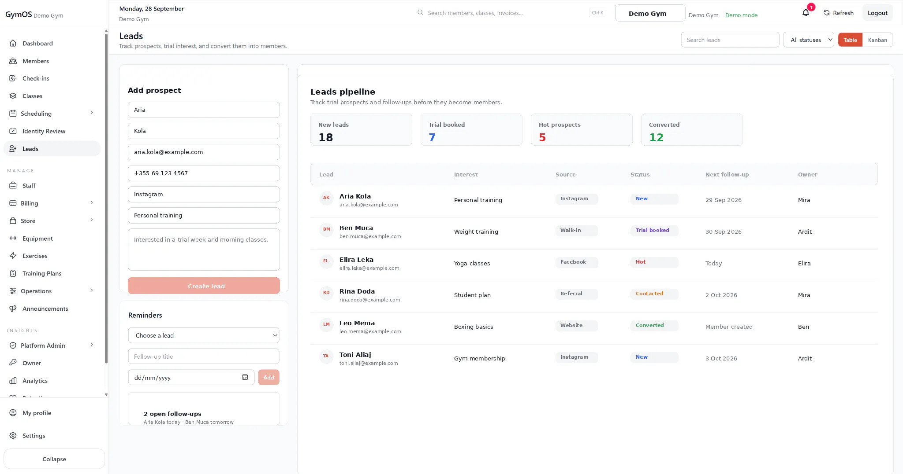Expand the Store submenu
Image resolution: width=903 pixels, height=474 pixels.
92,220
